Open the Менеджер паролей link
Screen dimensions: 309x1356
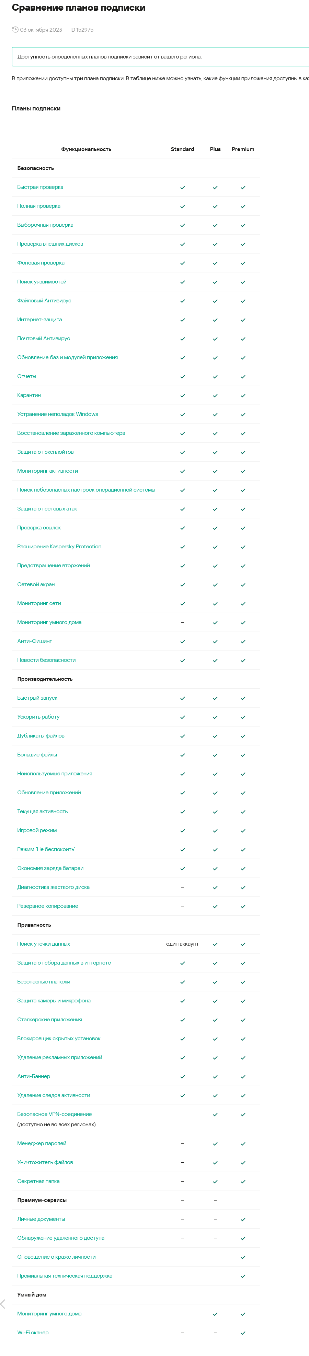click(x=42, y=1143)
